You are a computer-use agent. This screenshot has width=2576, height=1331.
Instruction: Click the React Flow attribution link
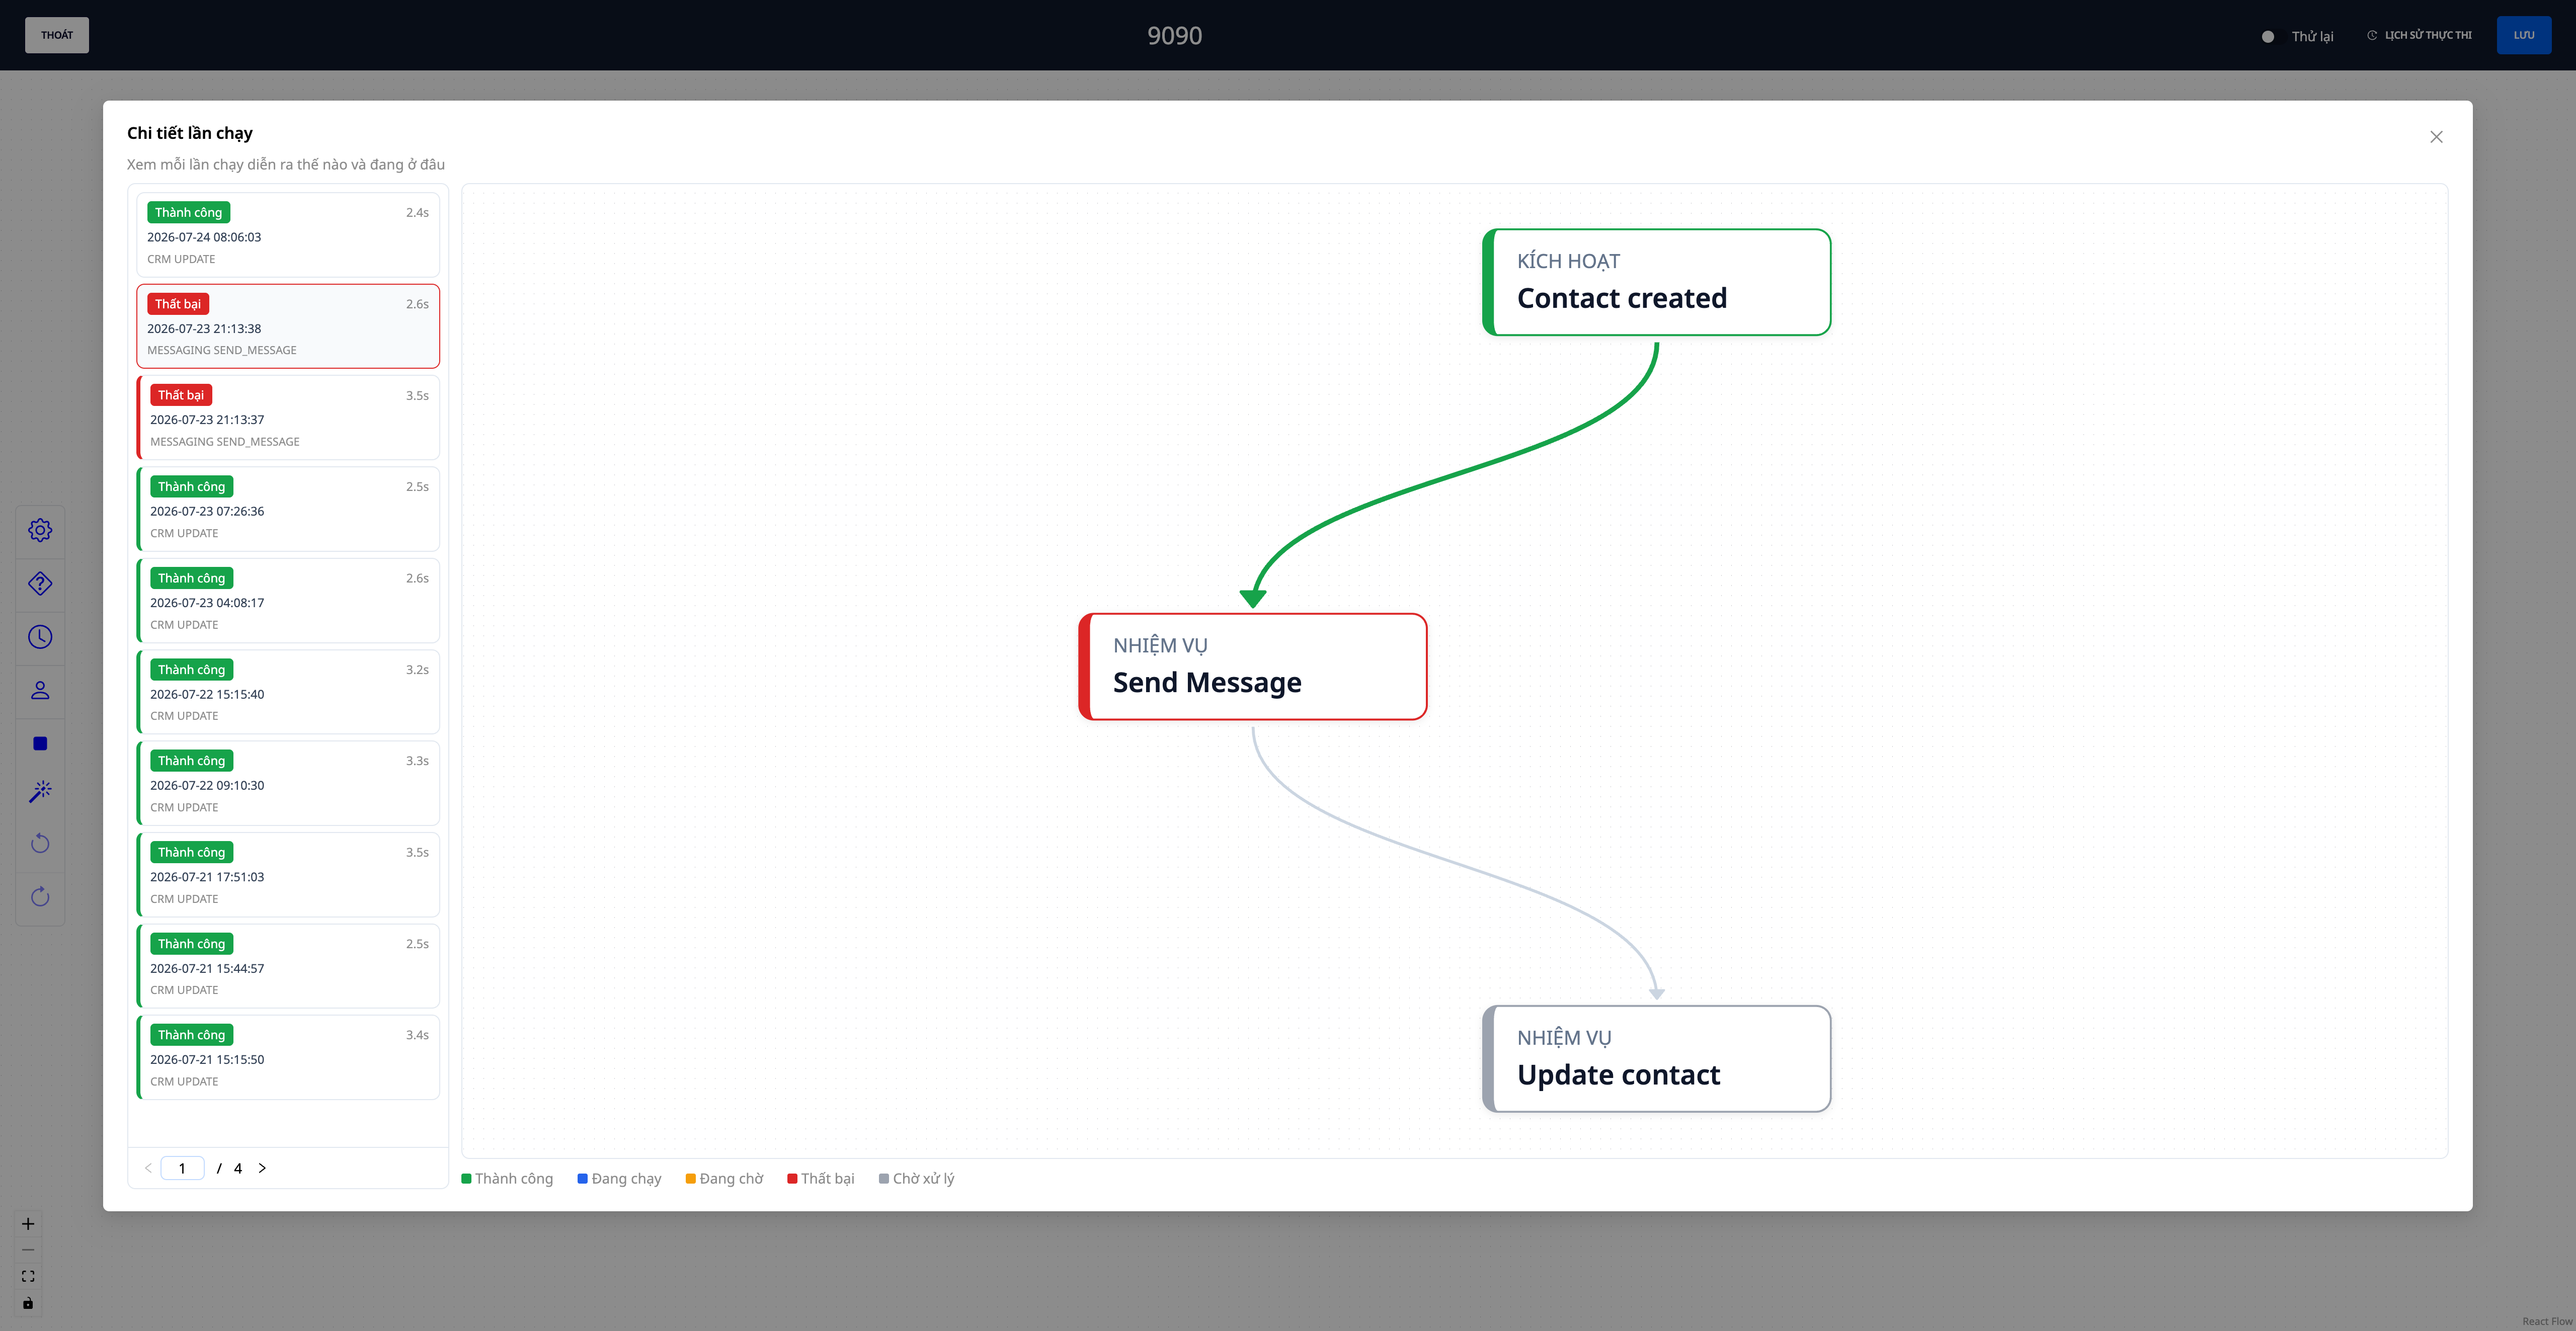coord(2546,1322)
